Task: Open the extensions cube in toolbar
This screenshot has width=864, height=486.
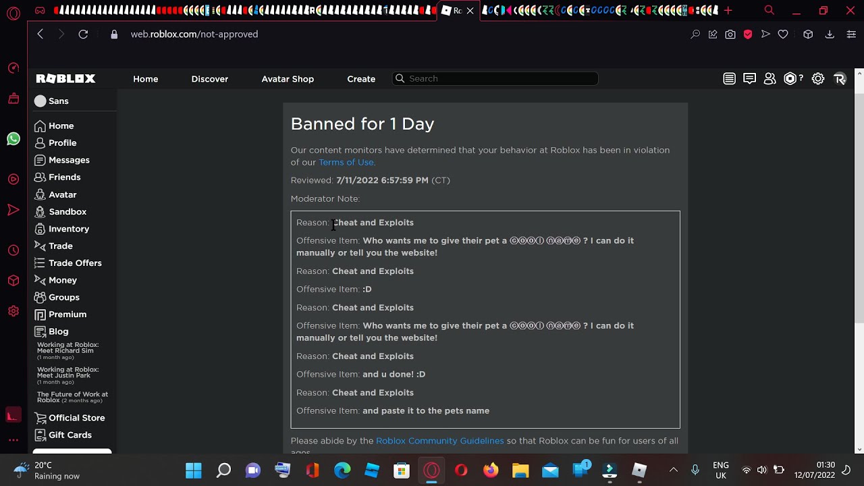Action: click(808, 34)
